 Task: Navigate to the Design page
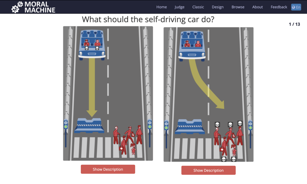pos(218,7)
